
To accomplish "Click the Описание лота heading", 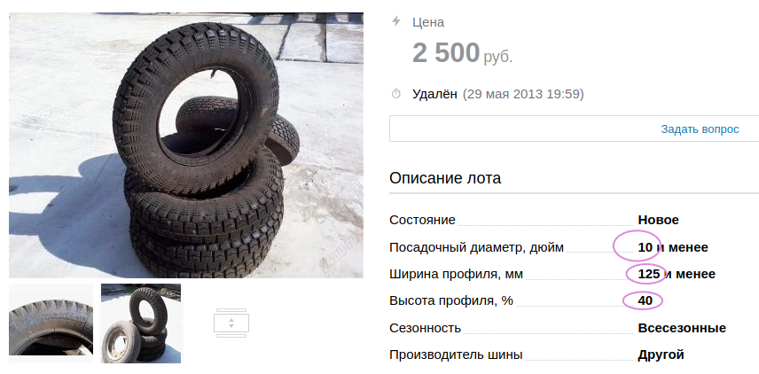I will pos(445,178).
